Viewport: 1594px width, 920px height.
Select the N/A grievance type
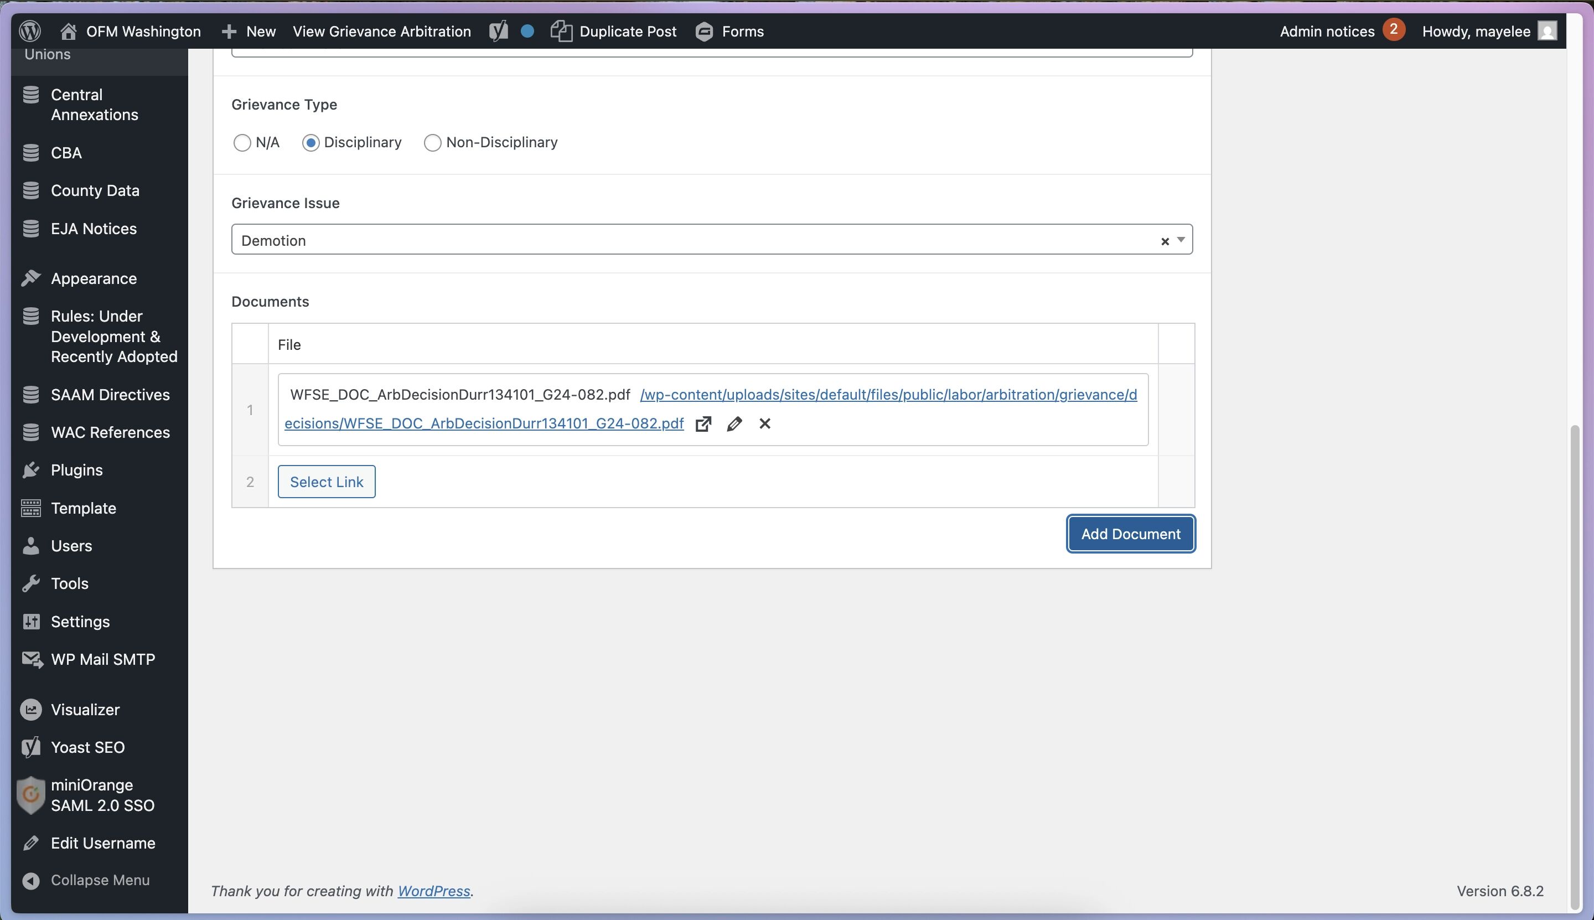click(x=242, y=143)
